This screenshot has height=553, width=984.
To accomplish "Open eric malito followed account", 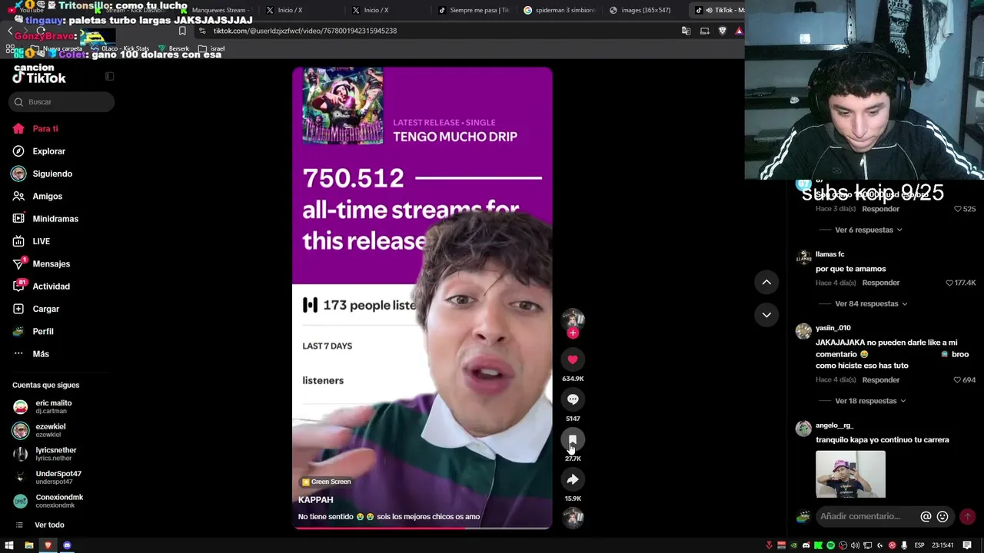I will click(x=61, y=407).
